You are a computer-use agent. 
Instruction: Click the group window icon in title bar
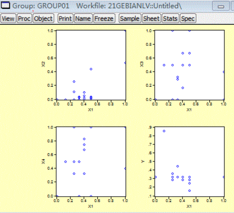coord(6,5)
